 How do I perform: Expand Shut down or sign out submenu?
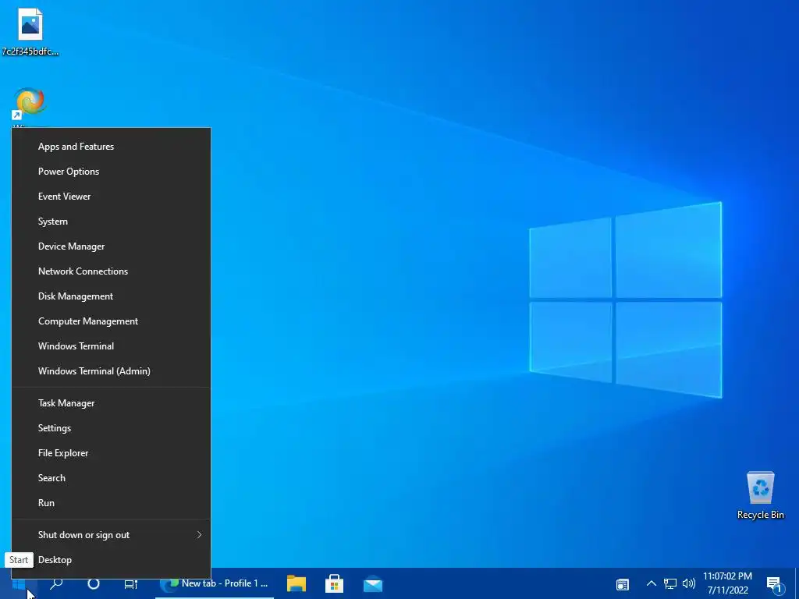pos(111,535)
